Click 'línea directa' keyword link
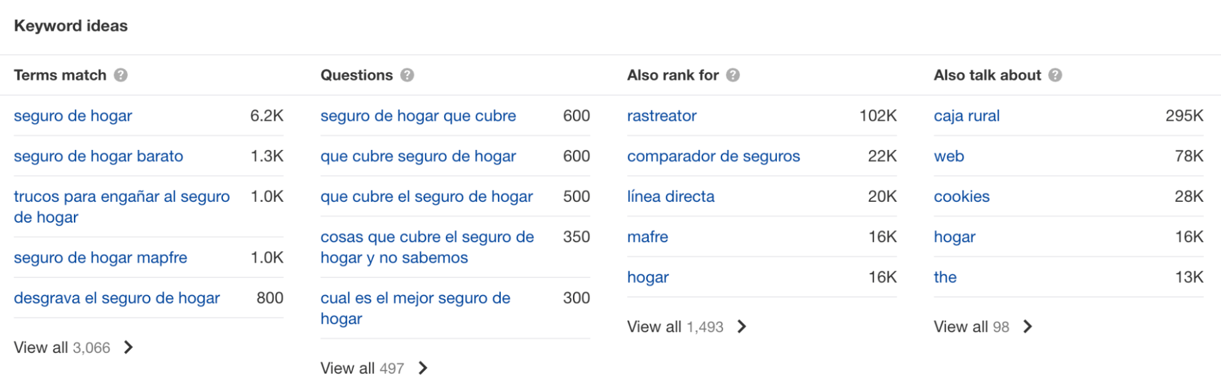This screenshot has width=1221, height=389. 671,196
